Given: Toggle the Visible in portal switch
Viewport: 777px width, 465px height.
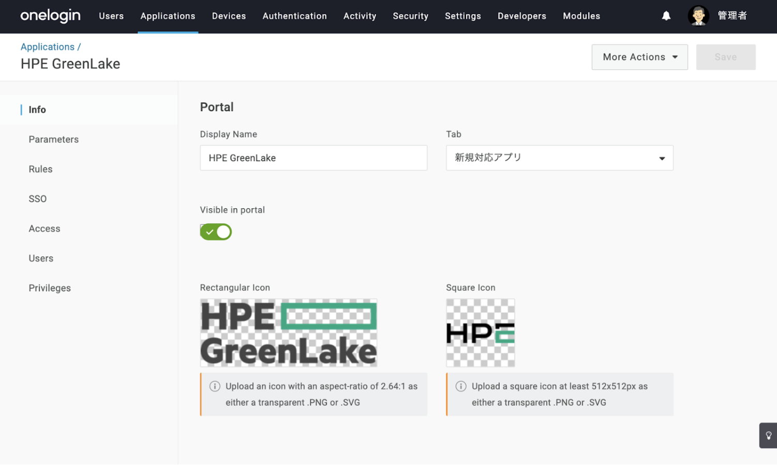Looking at the screenshot, I should pyautogui.click(x=216, y=232).
